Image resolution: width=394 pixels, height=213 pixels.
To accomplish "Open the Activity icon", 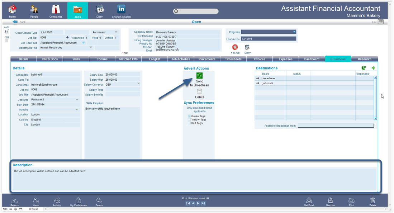I will [57, 202].
